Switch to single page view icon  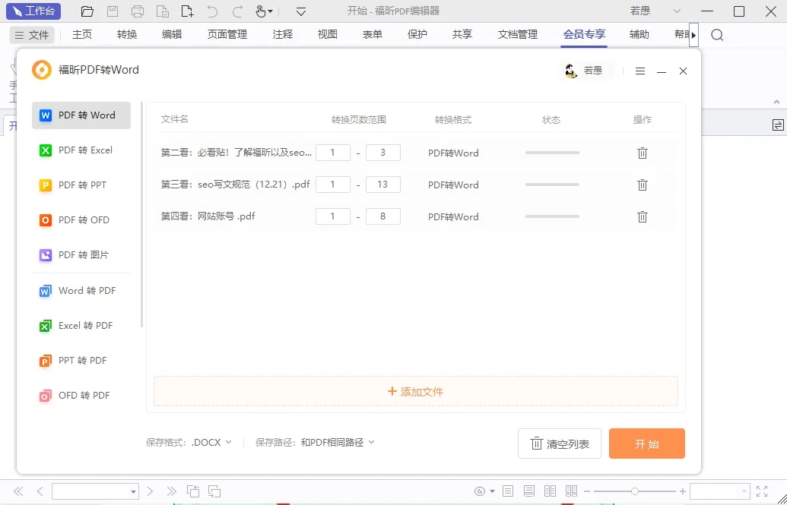(x=508, y=491)
